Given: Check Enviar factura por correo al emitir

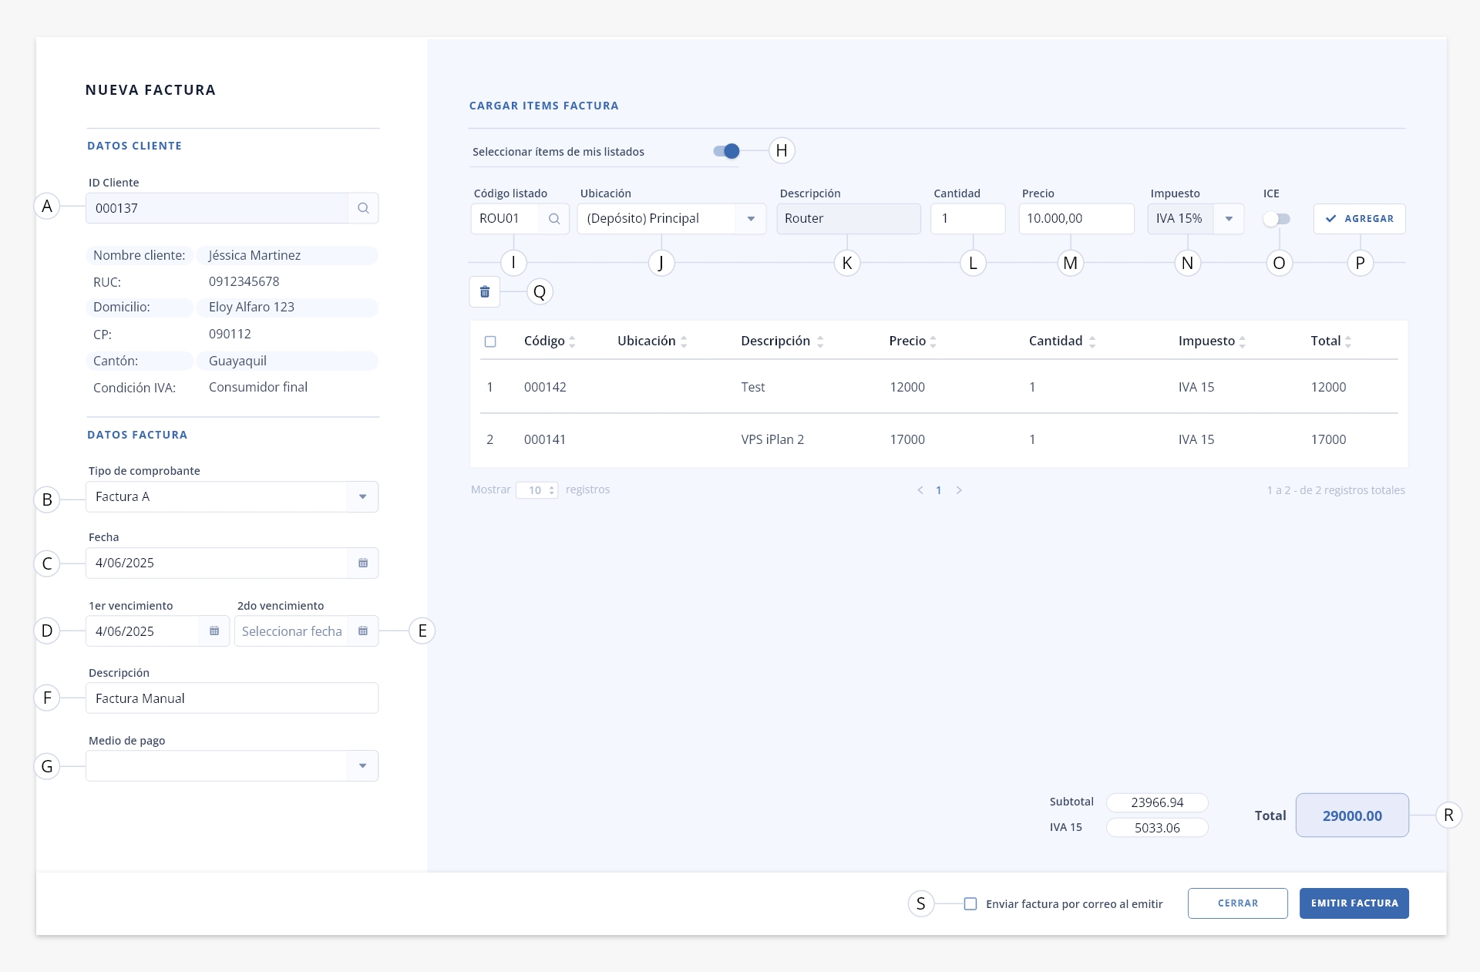Looking at the screenshot, I should [x=970, y=904].
